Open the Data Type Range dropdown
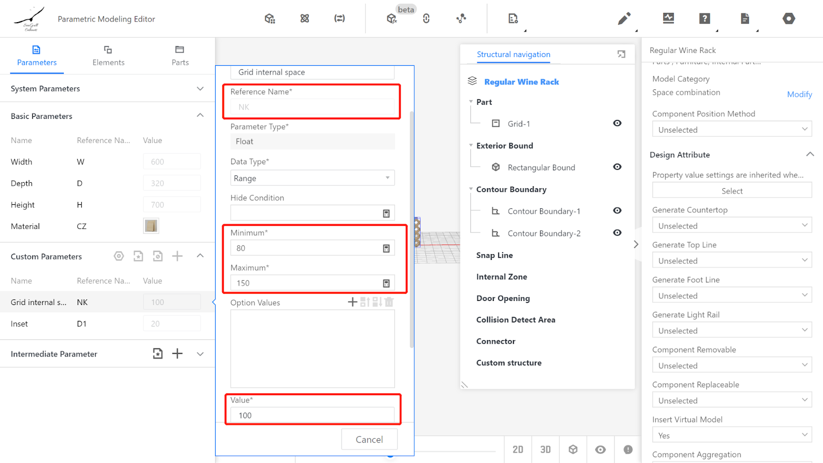The height and width of the screenshot is (463, 823). tap(312, 178)
